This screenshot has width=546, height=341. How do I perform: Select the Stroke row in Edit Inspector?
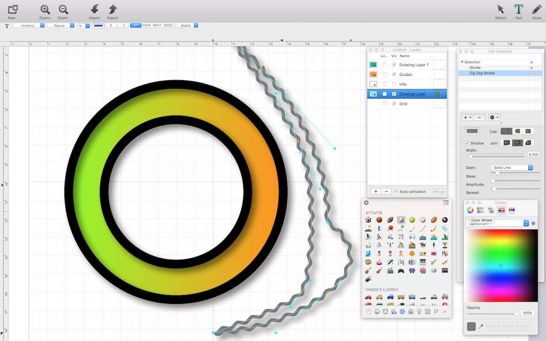pos(475,68)
